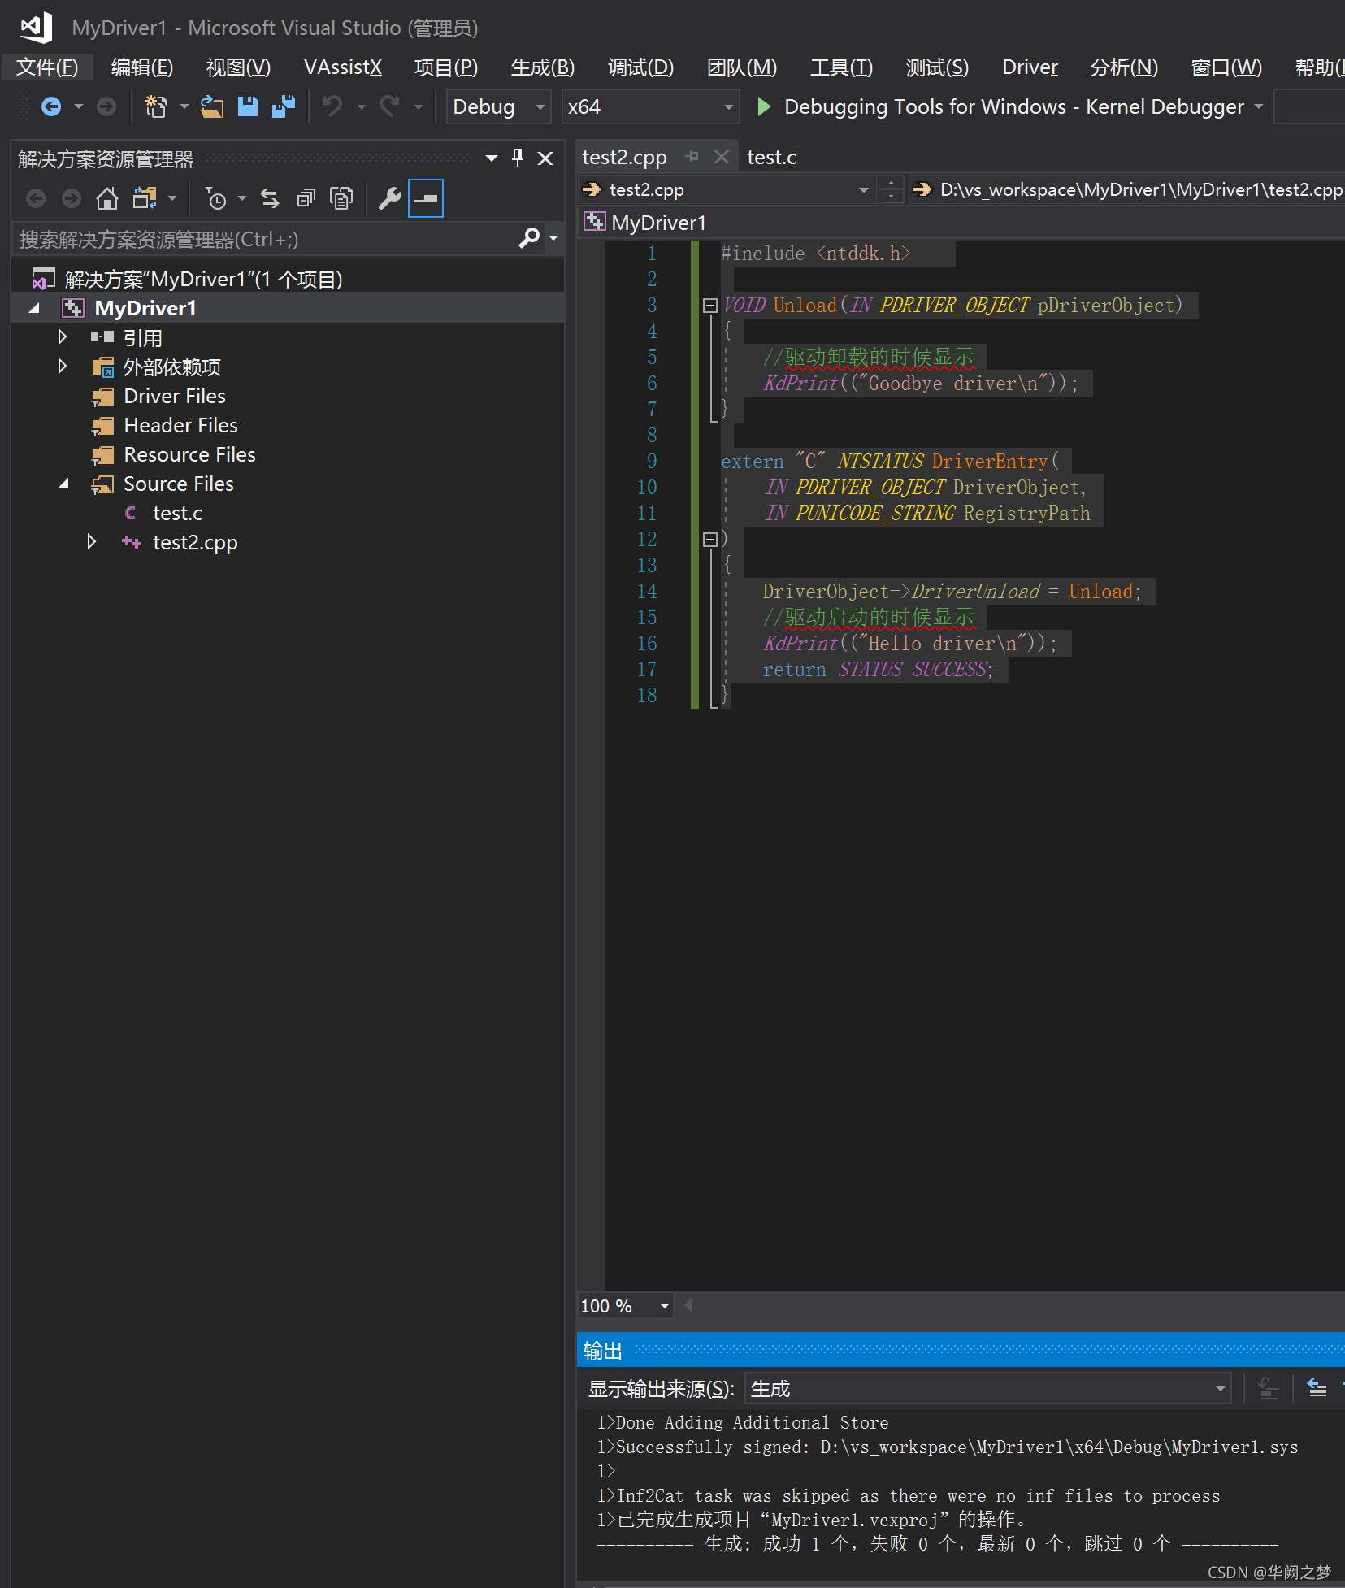Open the 调试(D) debug menu
The image size is (1345, 1588).
(640, 67)
